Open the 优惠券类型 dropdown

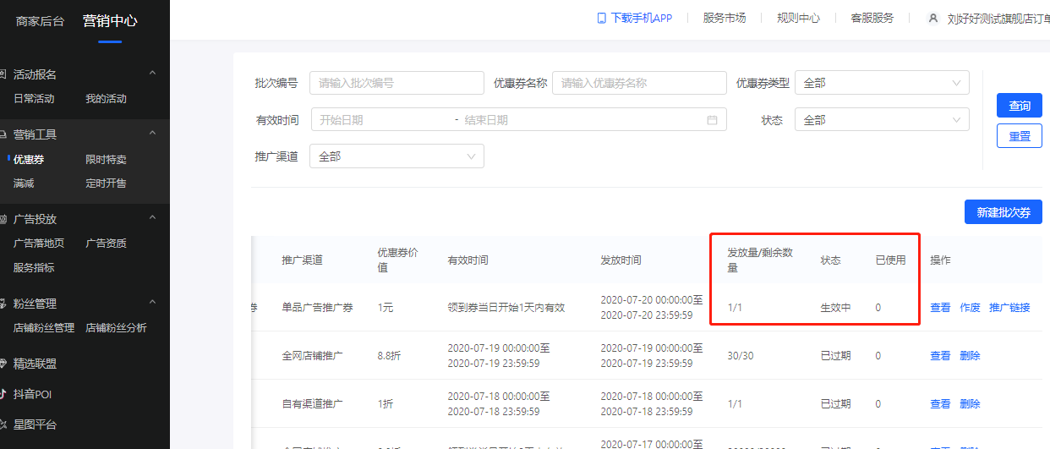(882, 83)
